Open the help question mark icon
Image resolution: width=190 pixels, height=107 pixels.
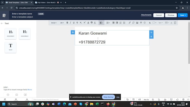(x=8, y=95)
